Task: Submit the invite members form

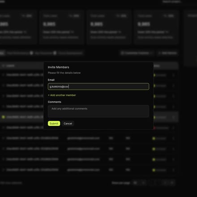Action: tap(54, 124)
